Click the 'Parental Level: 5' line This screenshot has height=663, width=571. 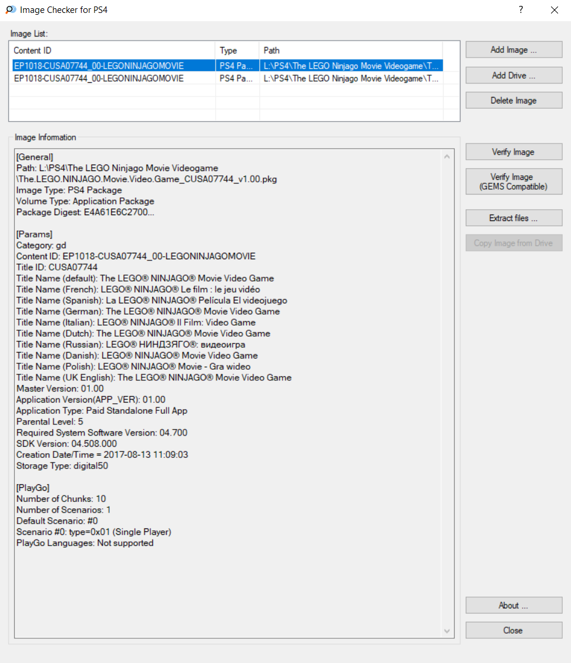50,421
